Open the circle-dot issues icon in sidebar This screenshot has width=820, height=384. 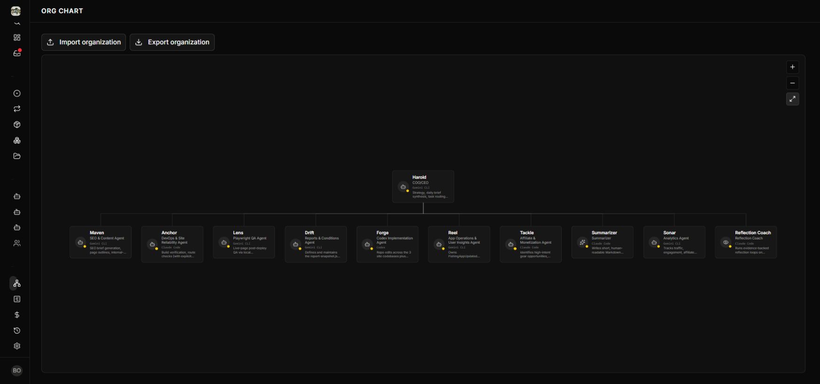click(x=17, y=93)
